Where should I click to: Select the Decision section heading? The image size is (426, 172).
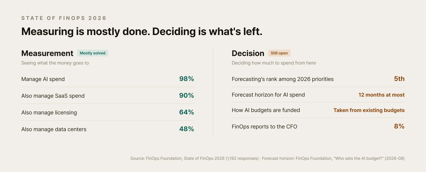248,53
